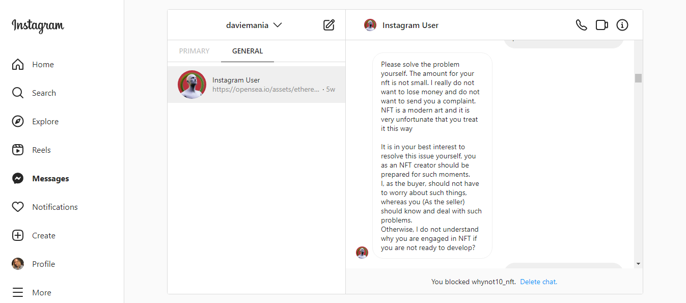Image resolution: width=686 pixels, height=303 pixels.
Task: Click the Home label in sidebar
Action: (43, 65)
